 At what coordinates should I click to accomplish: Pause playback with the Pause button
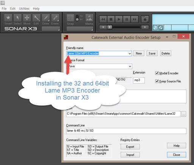[127, 19]
